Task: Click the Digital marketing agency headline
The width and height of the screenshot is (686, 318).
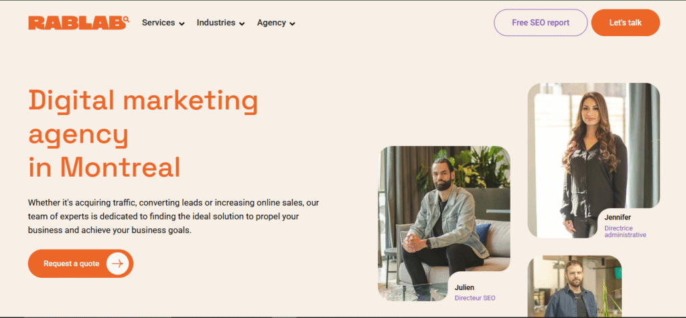Action: (x=143, y=133)
